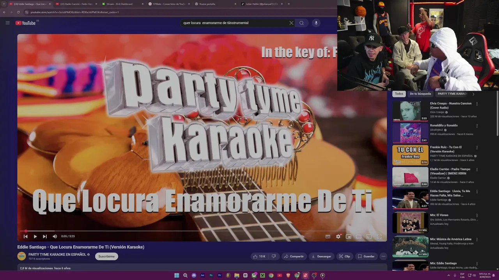The image size is (499, 280).
Task: Enter fullscreen in the player
Action: coord(379,236)
